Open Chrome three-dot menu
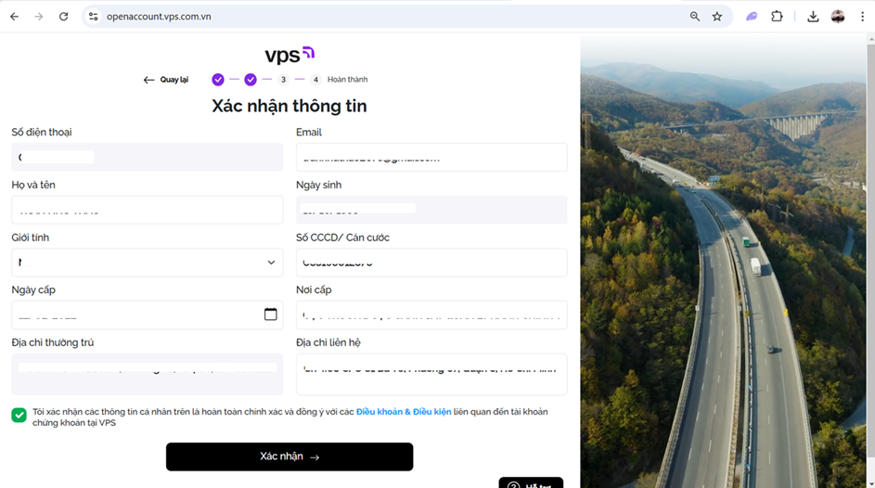Image resolution: width=875 pixels, height=488 pixels. coord(862,17)
